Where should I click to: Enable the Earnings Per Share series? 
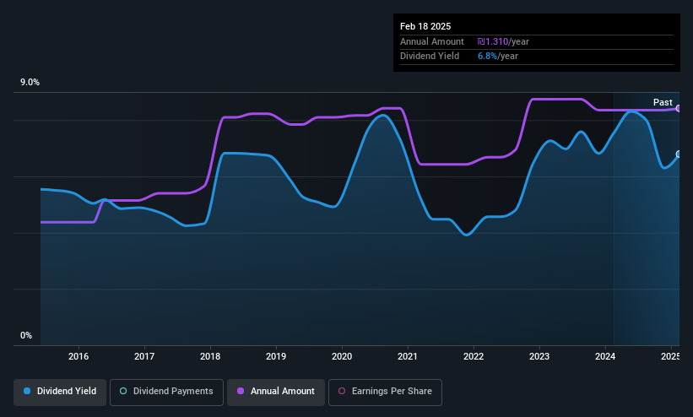coord(385,392)
